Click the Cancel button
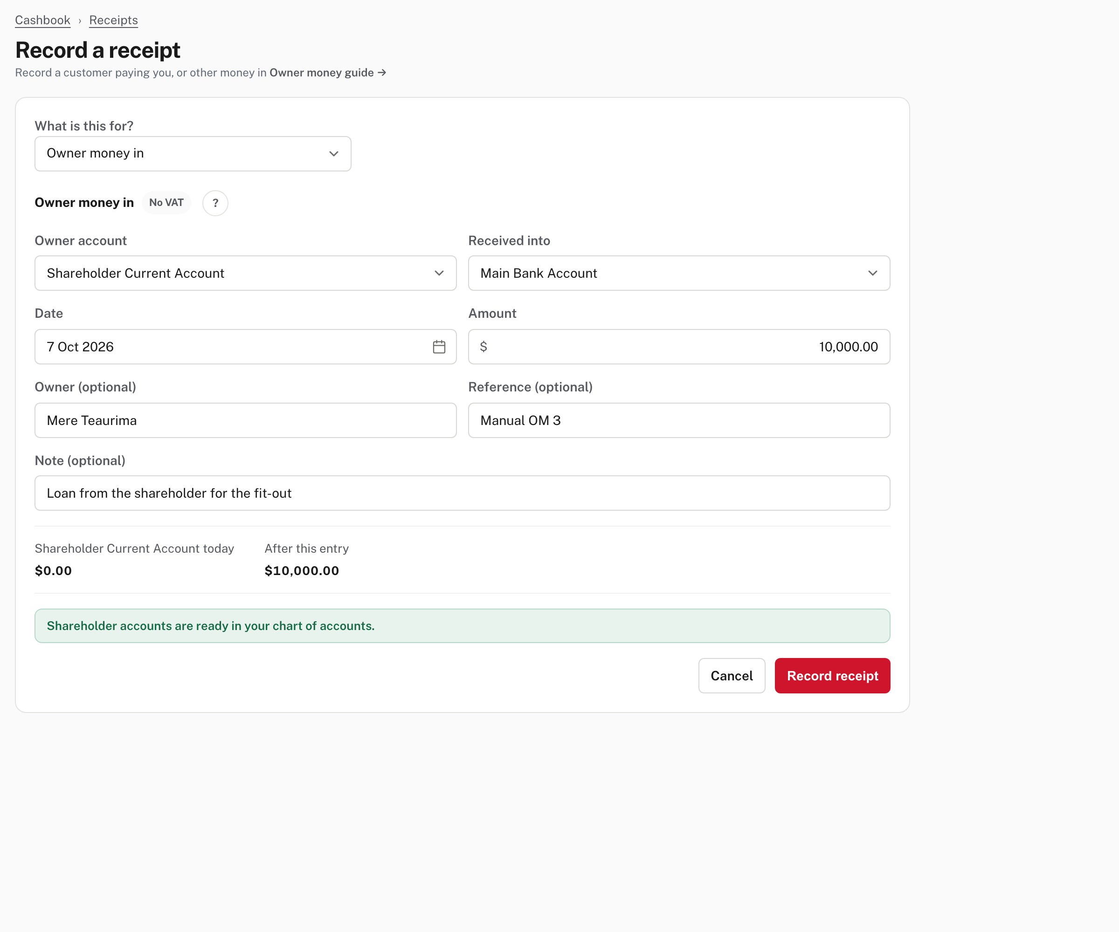Image resolution: width=1119 pixels, height=932 pixels. [732, 676]
